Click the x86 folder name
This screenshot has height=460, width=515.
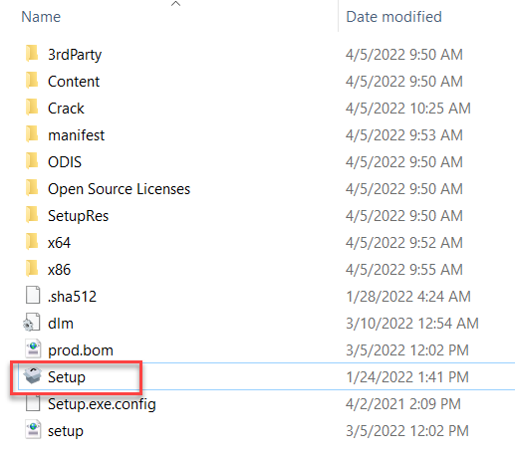[x=59, y=270]
